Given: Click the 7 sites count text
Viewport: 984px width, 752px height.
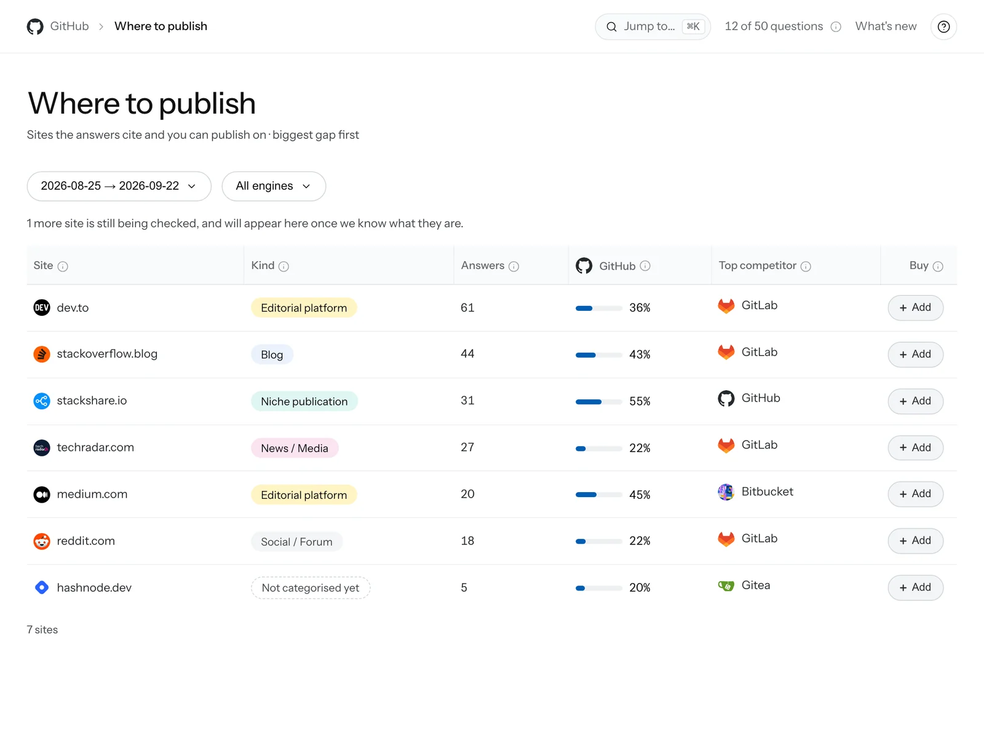Looking at the screenshot, I should click(42, 630).
